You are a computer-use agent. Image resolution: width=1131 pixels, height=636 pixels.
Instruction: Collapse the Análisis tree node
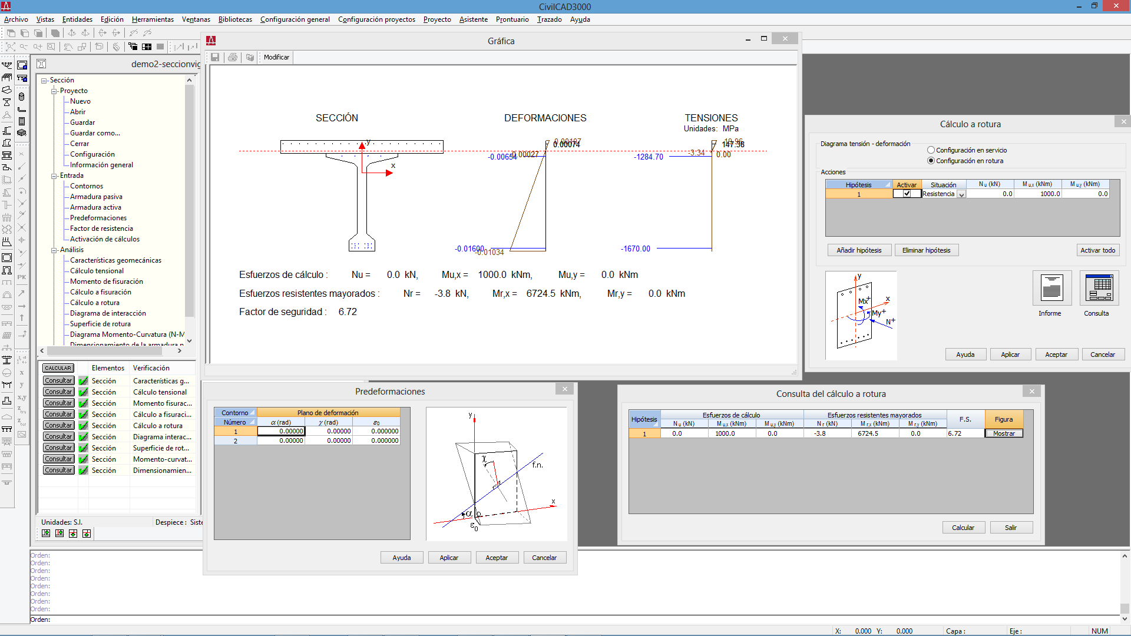(54, 250)
